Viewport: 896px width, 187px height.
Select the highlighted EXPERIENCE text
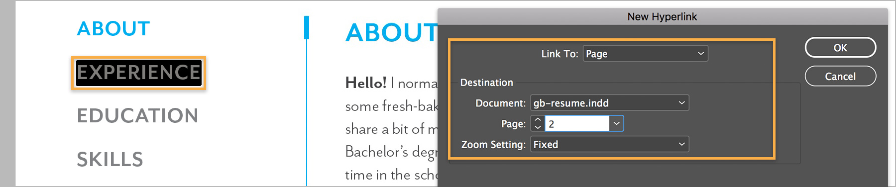click(x=138, y=73)
